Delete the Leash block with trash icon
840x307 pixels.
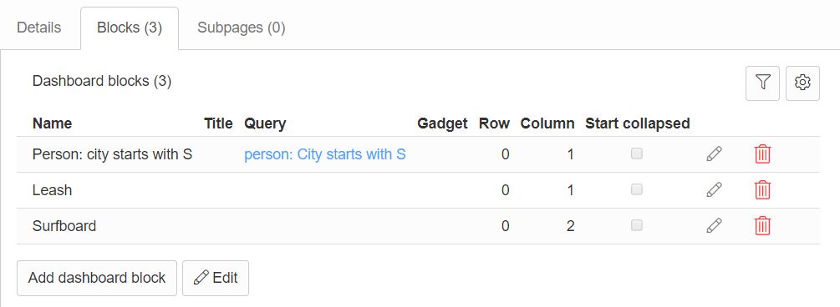(762, 190)
